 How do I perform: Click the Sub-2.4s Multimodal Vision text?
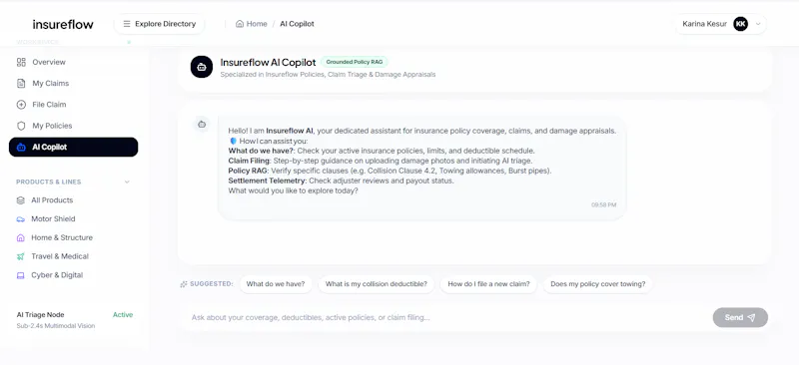pos(56,326)
